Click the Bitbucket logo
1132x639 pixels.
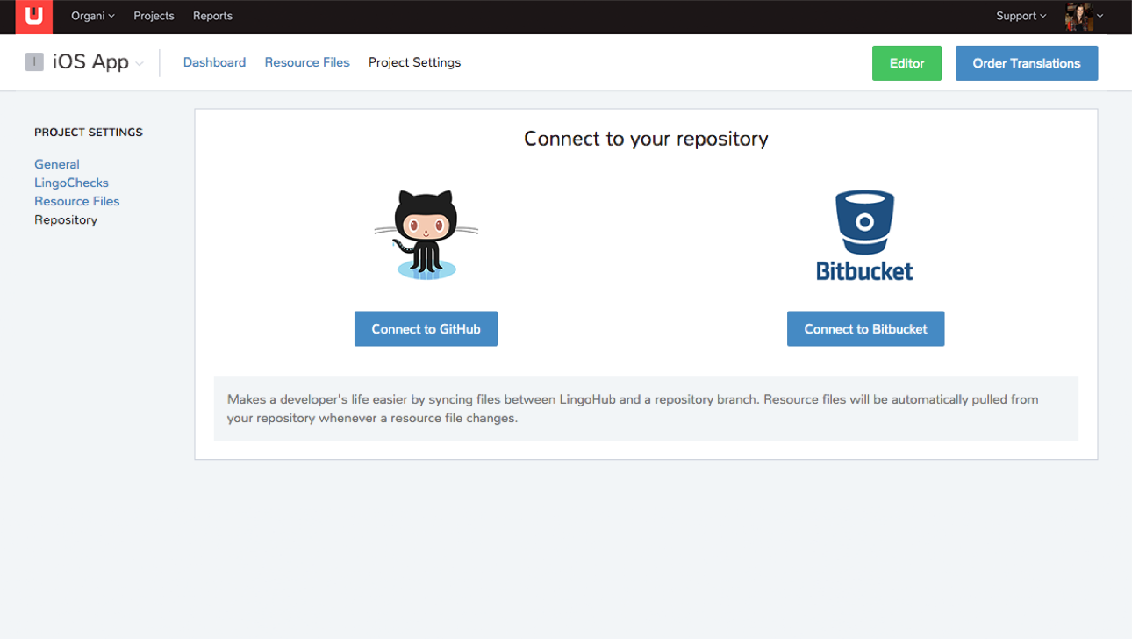(x=865, y=237)
